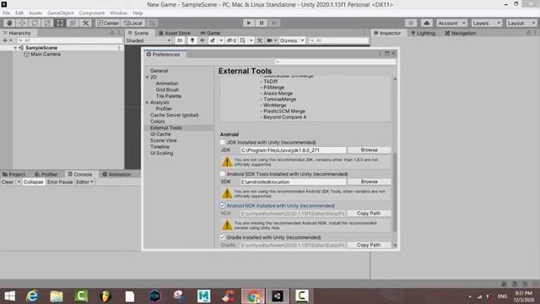This screenshot has height=304, width=540.
Task: Toggle 2D scene view mode
Action: [x=180, y=41]
